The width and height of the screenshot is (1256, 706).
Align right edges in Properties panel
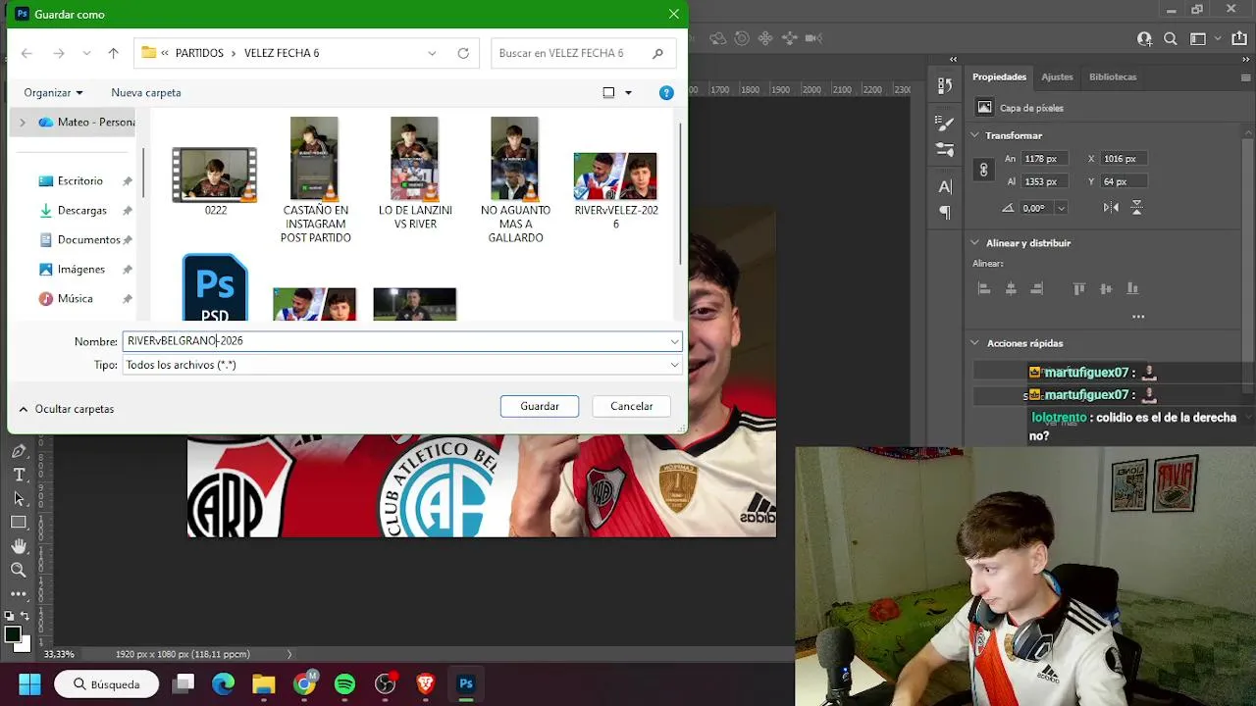point(1036,288)
